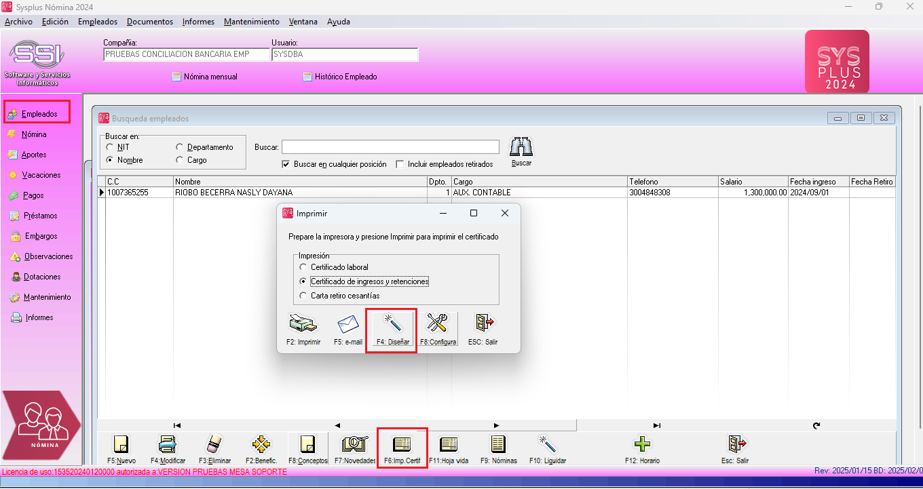Open the Archivo menu
Viewport: 923px width, 489px height.
click(x=18, y=22)
